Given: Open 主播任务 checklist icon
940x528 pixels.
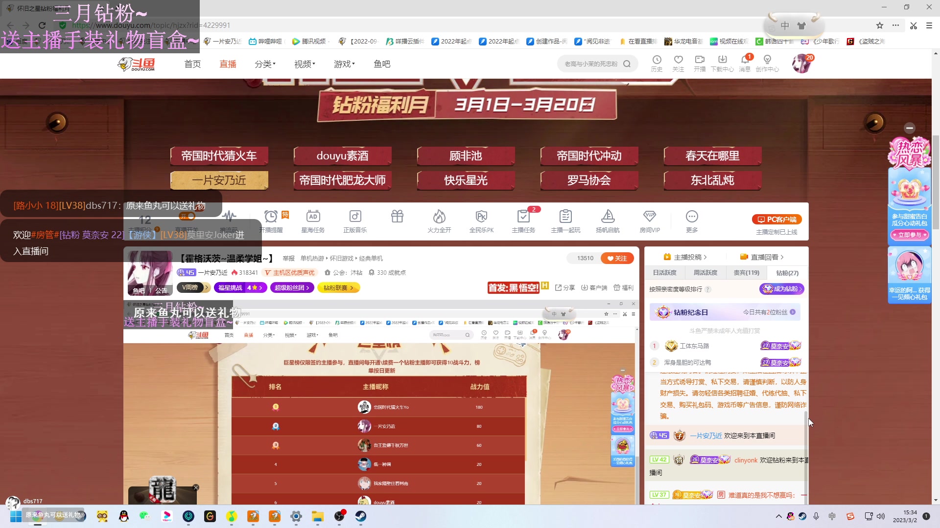Looking at the screenshot, I should coord(523,221).
